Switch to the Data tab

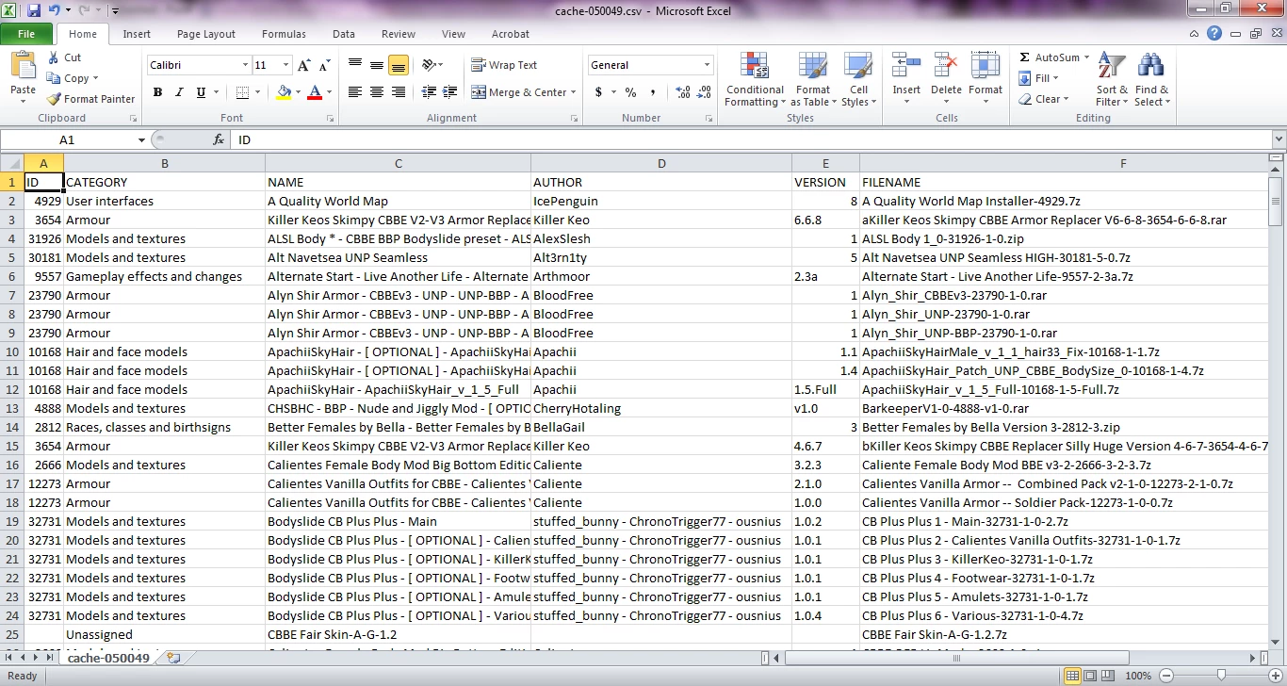[x=344, y=34]
